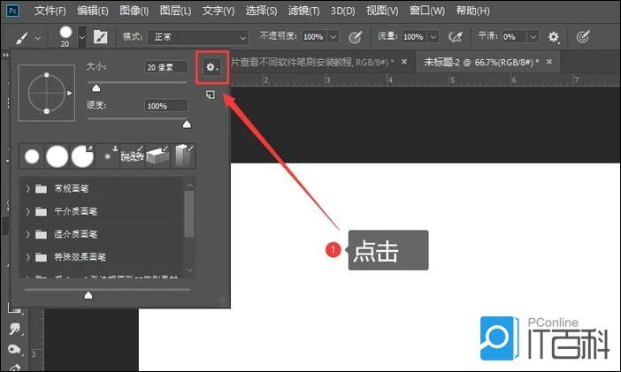Image resolution: width=621 pixels, height=372 pixels.
Task: Click the brush size slider handle
Action: (x=96, y=87)
